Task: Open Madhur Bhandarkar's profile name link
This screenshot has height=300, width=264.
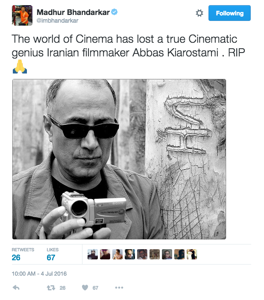Action: tap(73, 12)
